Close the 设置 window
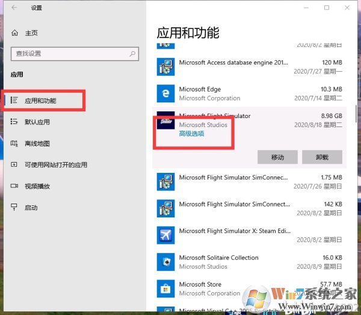Screen dimensions: 361x315 347,8
